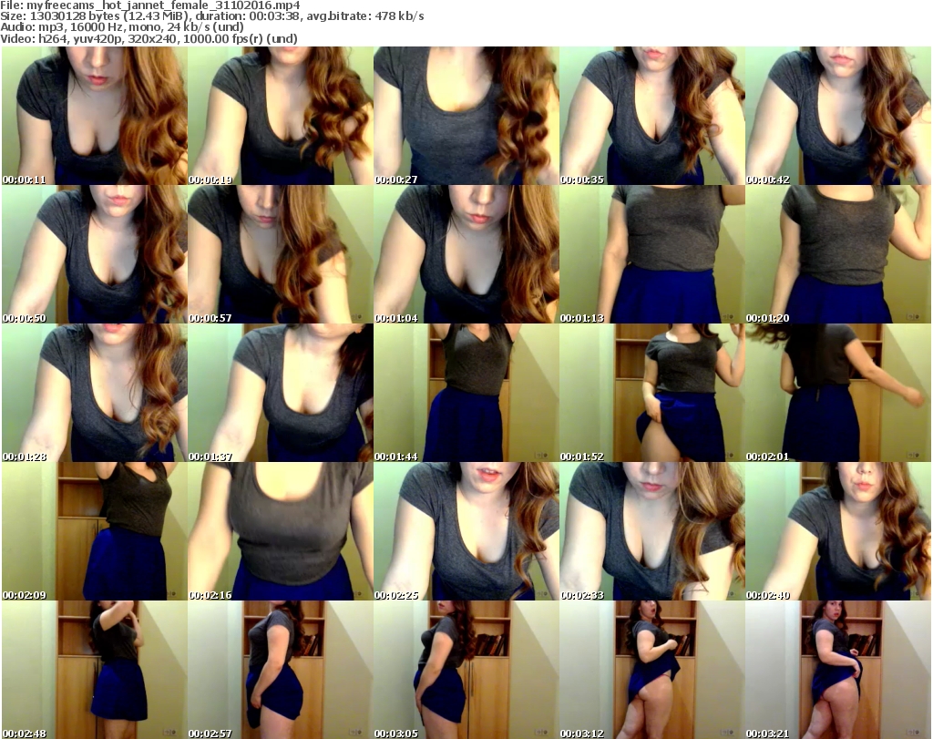The image size is (933, 739).
Task: Open the 00:01:13 thumbnail
Action: pos(652,254)
